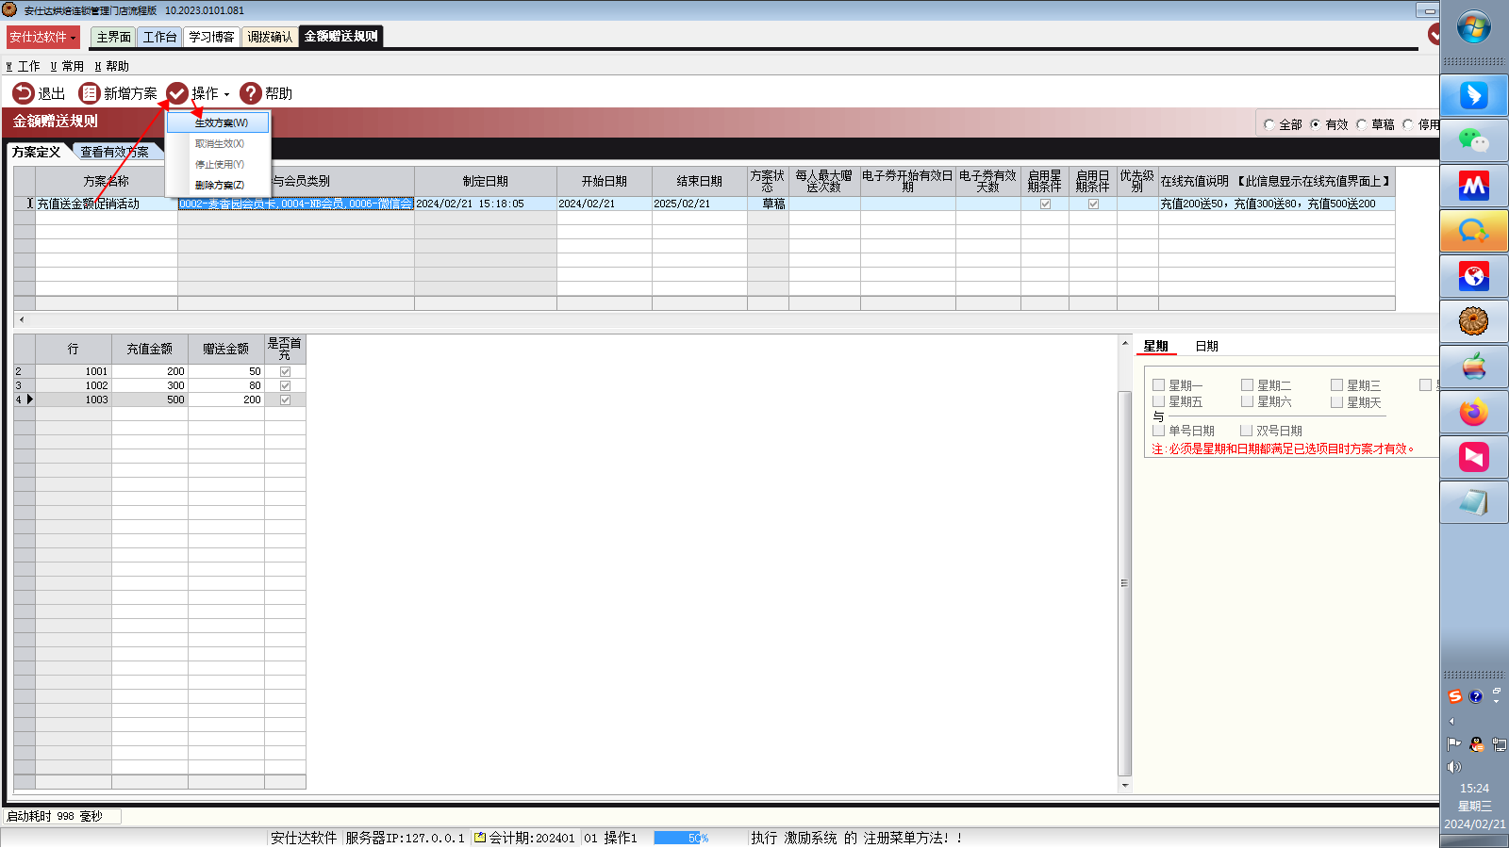This screenshot has height=848, width=1509.
Task: Click the 帮助 question mark icon
Action: (x=251, y=93)
